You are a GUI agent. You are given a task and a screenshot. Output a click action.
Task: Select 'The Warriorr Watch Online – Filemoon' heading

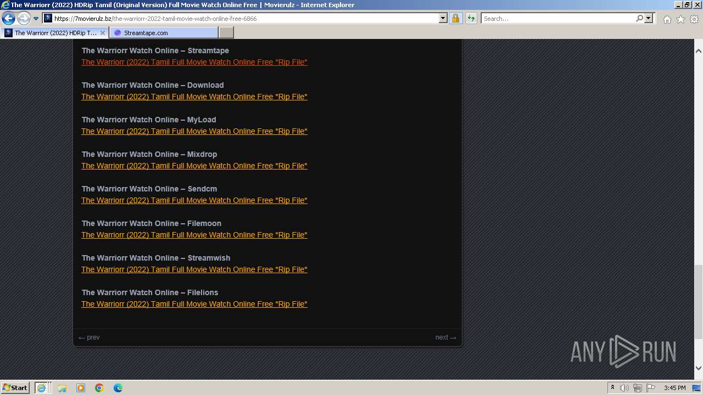(152, 223)
